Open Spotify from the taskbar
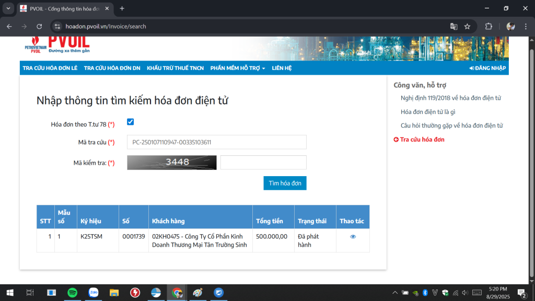This screenshot has width=535, height=301. tap(72, 293)
